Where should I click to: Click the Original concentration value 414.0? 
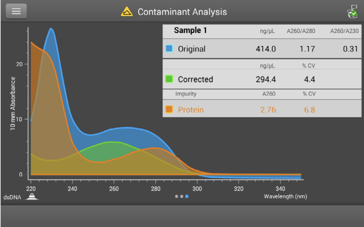click(x=266, y=49)
